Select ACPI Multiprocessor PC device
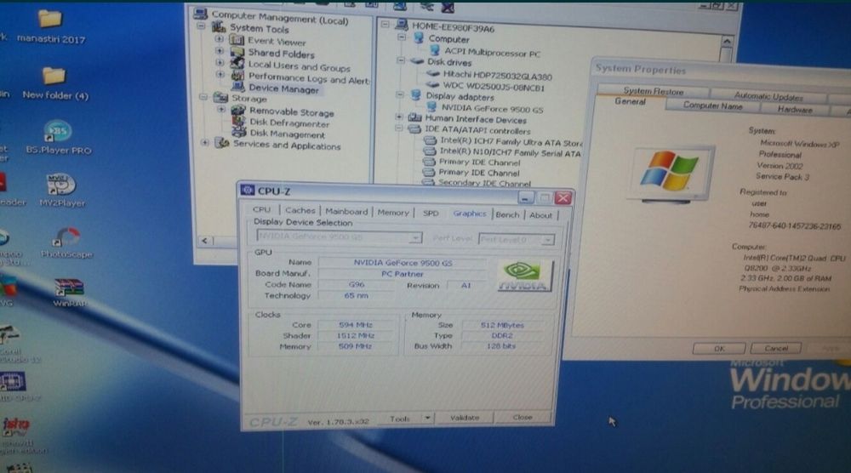 (x=492, y=52)
